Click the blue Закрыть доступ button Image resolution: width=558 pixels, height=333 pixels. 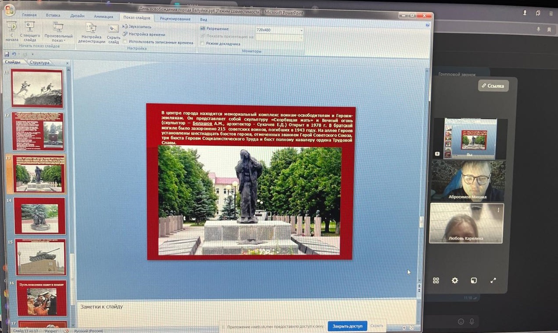tap(347, 326)
